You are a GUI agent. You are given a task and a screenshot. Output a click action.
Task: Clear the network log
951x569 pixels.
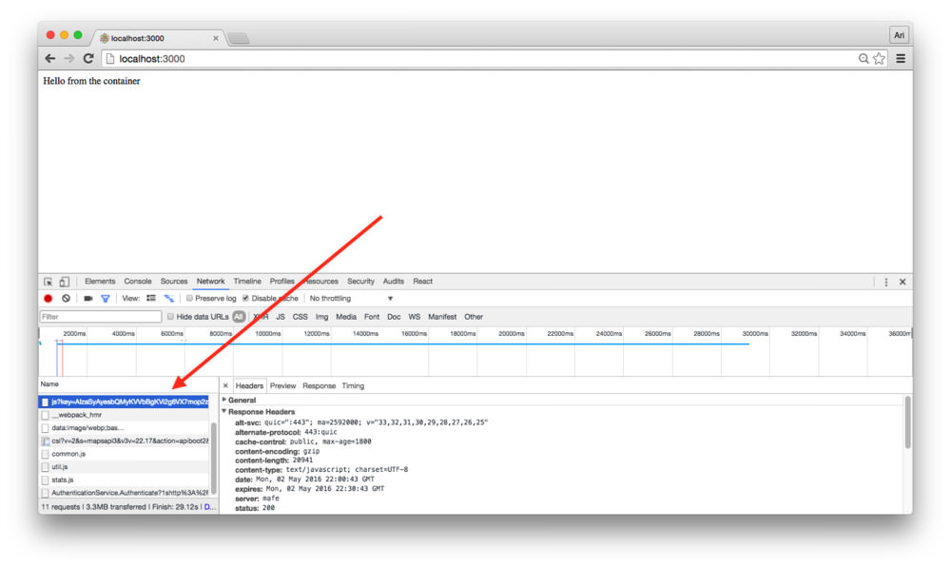click(66, 299)
